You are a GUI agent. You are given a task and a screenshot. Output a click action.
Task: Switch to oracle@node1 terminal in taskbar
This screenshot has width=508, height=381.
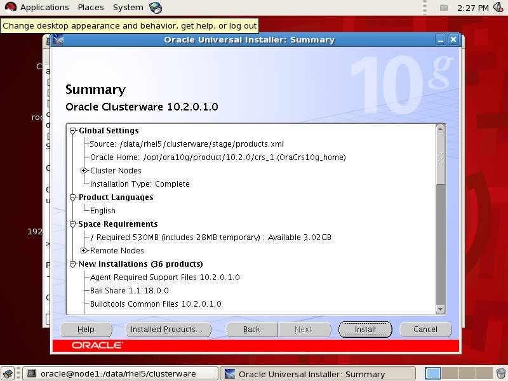coord(120,374)
